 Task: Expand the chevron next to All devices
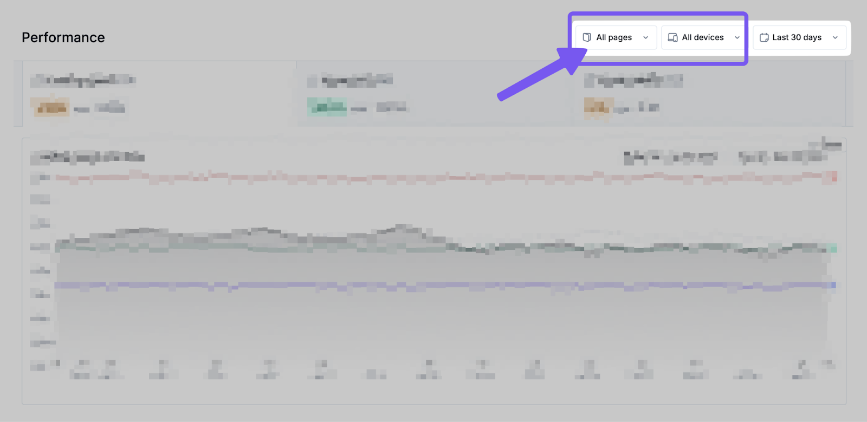pyautogui.click(x=737, y=37)
